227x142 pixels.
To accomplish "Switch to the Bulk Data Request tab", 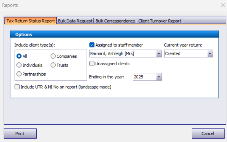I will (x=75, y=21).
